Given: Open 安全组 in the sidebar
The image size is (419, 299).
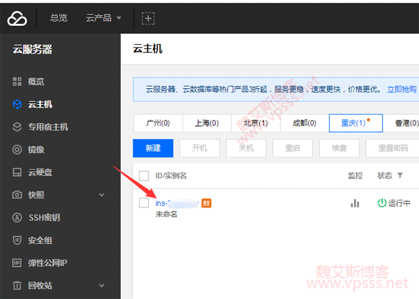Looking at the screenshot, I should (x=40, y=240).
